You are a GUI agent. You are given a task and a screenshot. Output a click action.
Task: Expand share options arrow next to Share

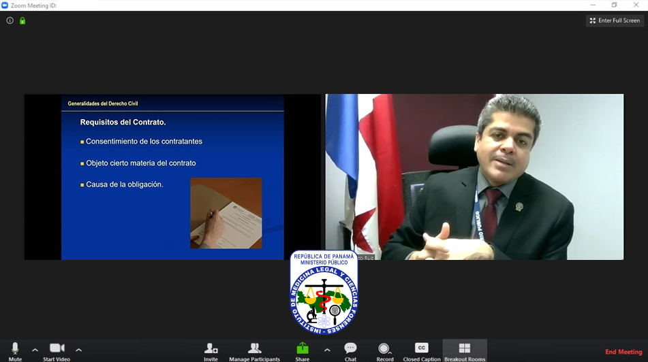pyautogui.click(x=327, y=350)
